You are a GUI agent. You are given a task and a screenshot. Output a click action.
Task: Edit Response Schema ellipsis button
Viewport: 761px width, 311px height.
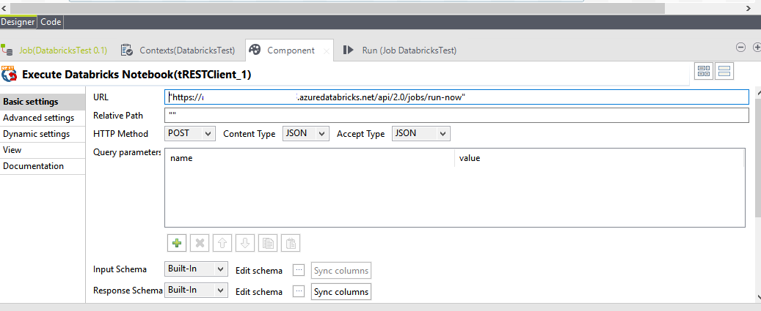(299, 292)
